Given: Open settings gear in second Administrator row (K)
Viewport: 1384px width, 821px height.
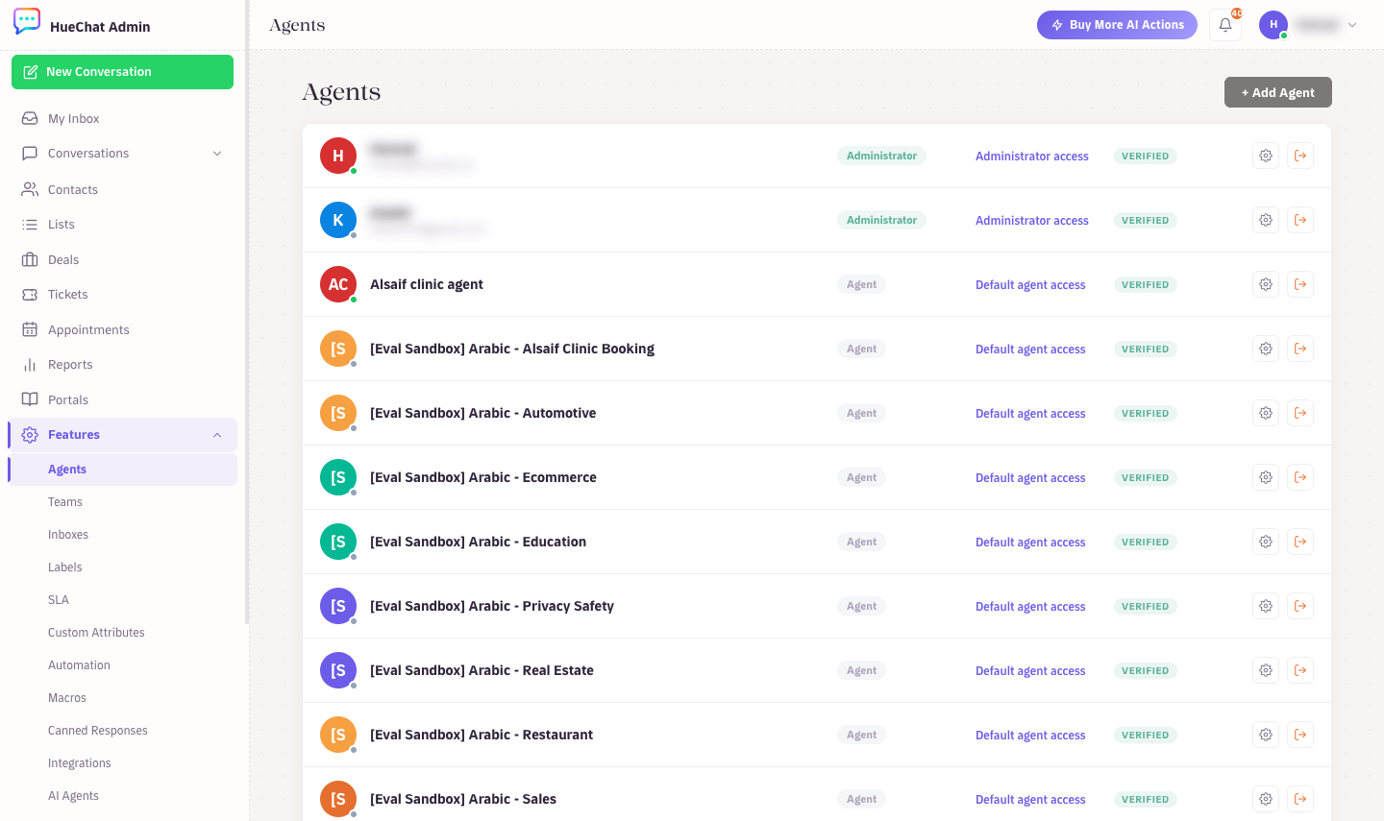Looking at the screenshot, I should pyautogui.click(x=1266, y=220).
